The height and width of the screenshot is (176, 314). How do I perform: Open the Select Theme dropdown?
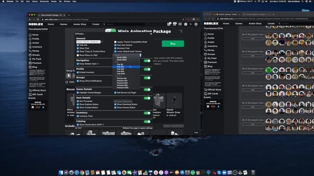pyautogui.click(x=88, y=42)
